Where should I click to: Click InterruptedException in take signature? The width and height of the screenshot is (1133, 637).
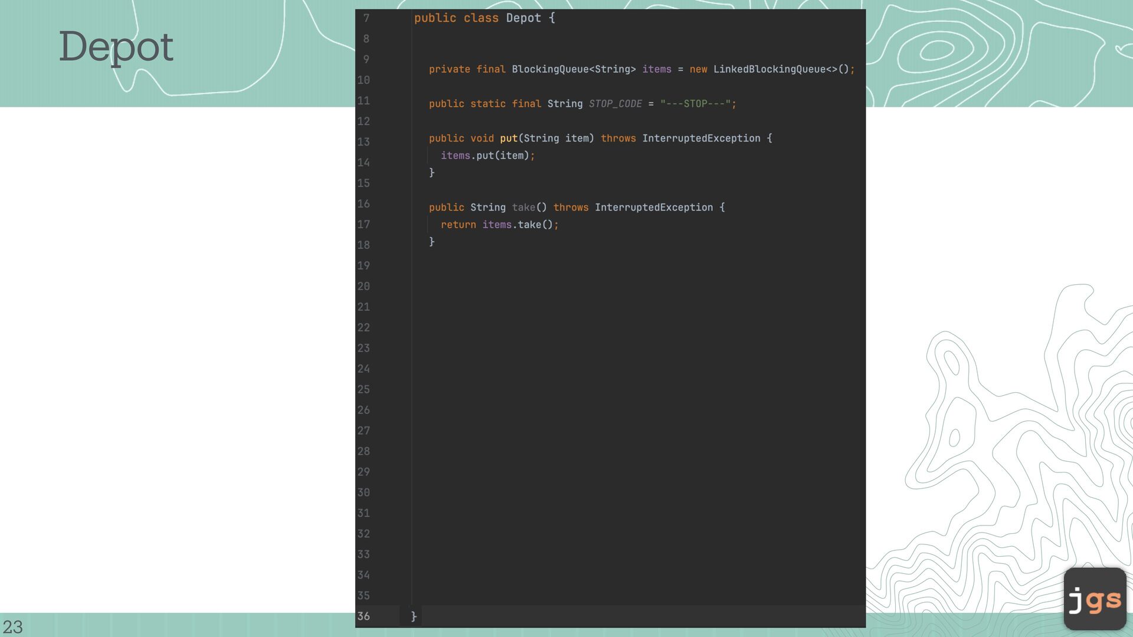coord(653,208)
